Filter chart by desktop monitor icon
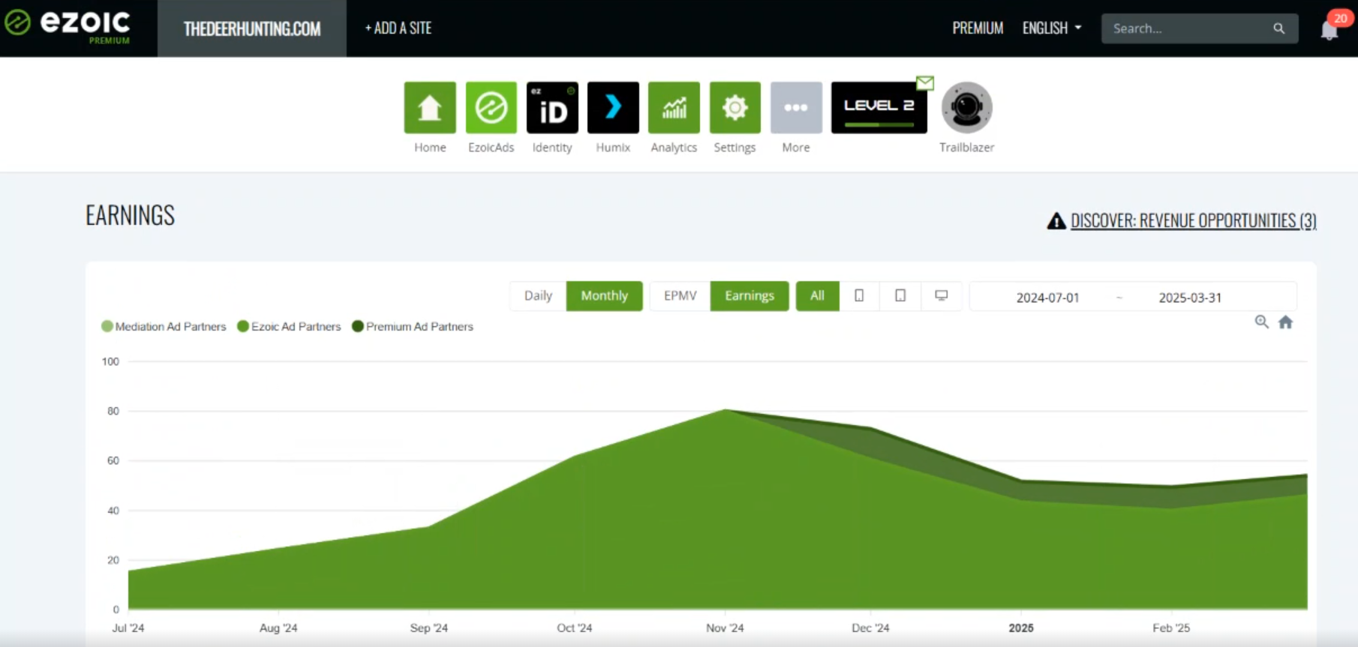The width and height of the screenshot is (1358, 647). click(x=942, y=295)
